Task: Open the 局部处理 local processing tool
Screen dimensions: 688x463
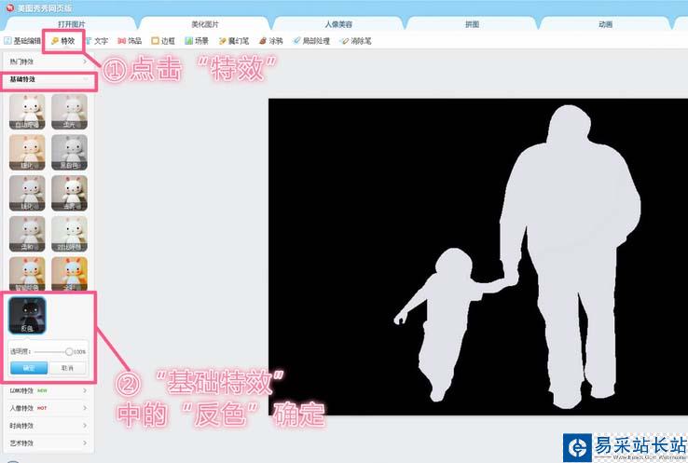Action: [311, 41]
